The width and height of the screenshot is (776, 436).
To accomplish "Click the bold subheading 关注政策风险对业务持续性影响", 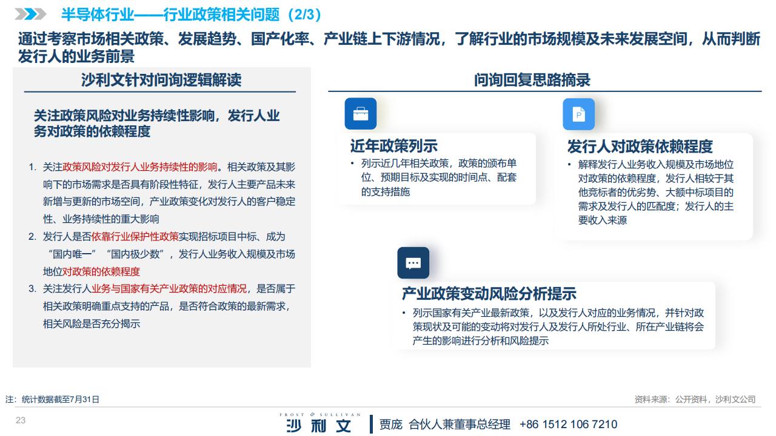I will pos(156,123).
